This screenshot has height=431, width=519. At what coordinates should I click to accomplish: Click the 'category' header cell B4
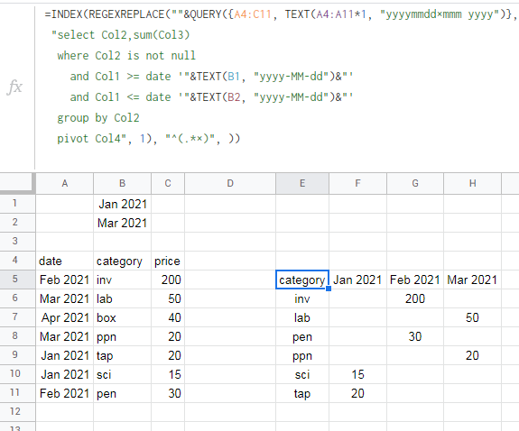(x=122, y=261)
